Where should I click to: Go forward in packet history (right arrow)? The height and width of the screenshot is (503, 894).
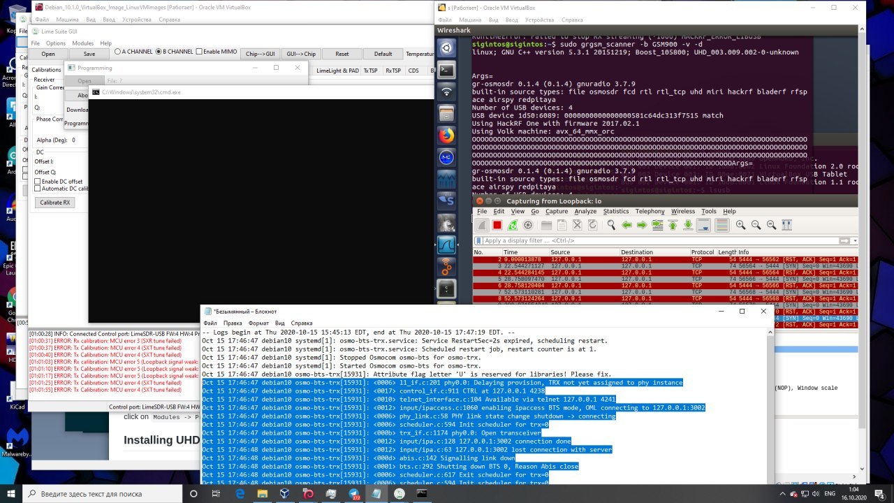[x=642, y=225]
